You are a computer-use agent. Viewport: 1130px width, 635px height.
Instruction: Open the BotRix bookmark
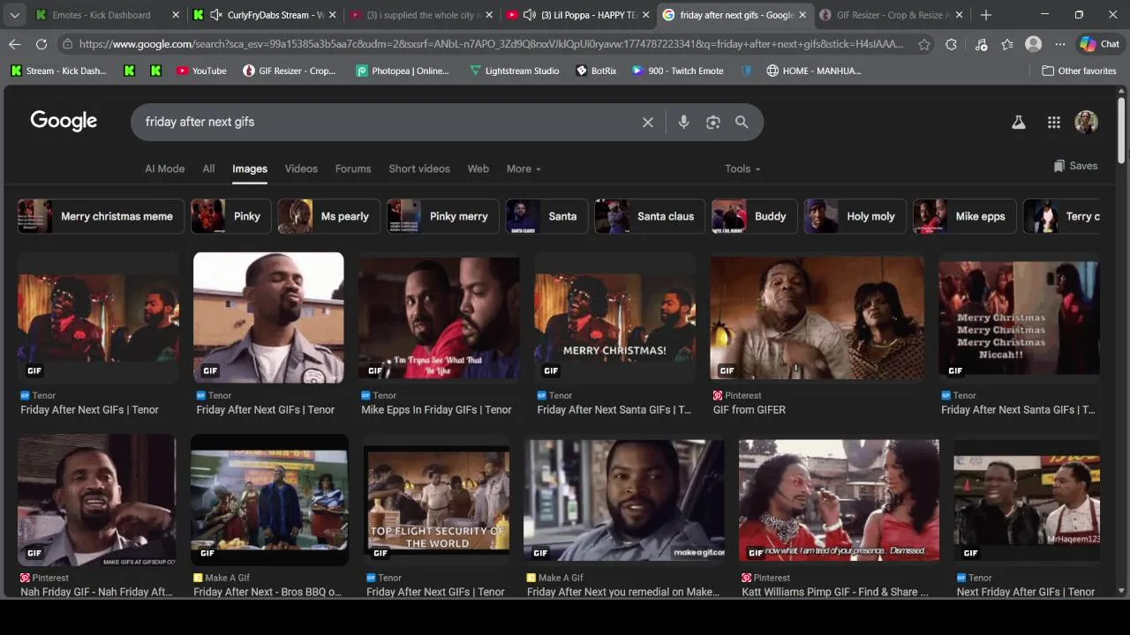tap(596, 71)
